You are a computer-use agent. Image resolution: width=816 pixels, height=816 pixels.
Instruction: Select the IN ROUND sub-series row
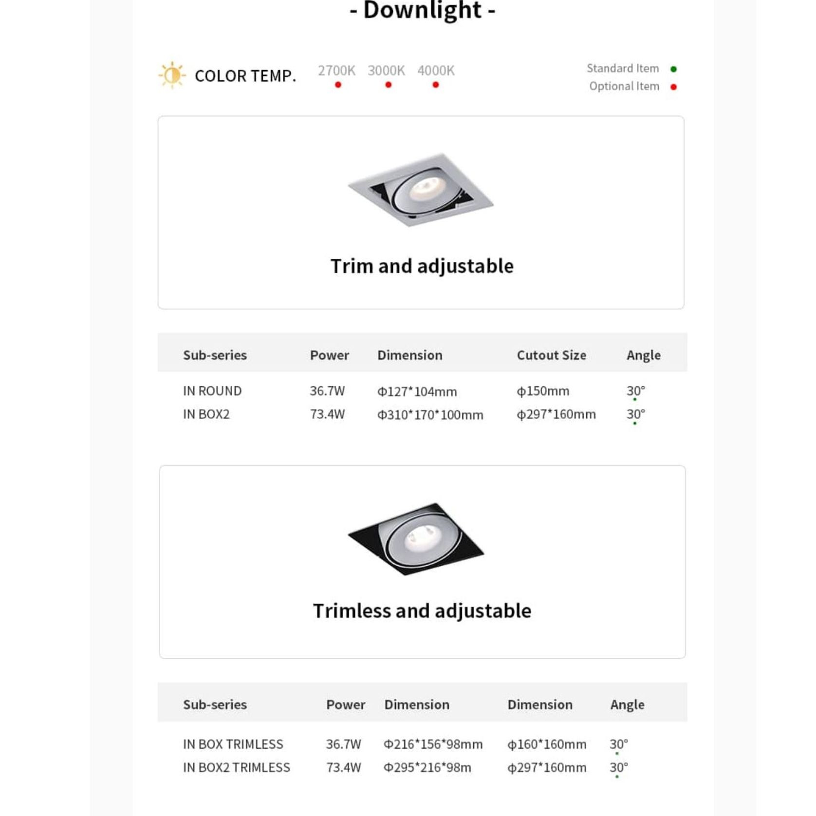point(422,391)
